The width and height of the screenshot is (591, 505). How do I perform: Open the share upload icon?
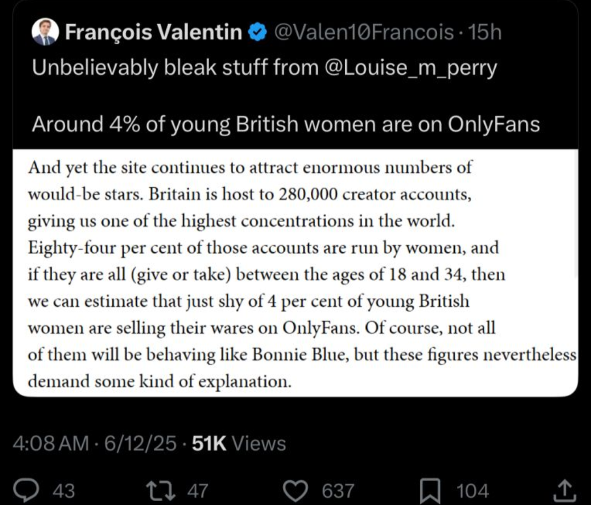click(x=565, y=491)
